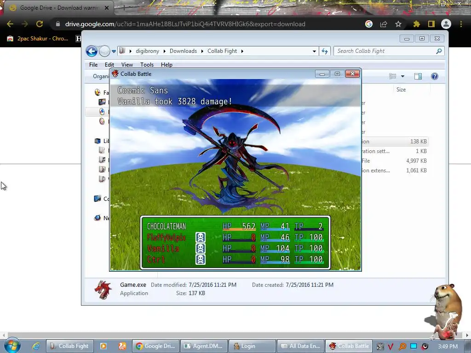Click the media player taskbar icon
Image resolution: width=471 pixels, height=353 pixels.
point(103,346)
